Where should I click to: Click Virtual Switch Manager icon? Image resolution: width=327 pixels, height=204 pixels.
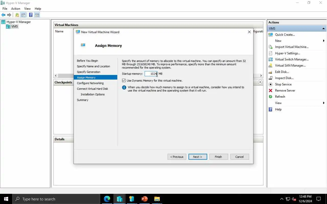pos(271,59)
